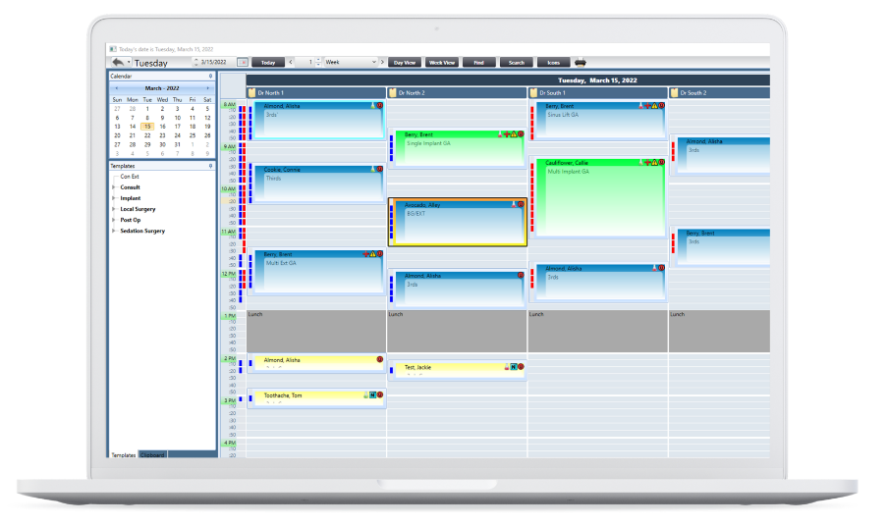The image size is (887, 525).
Task: Click red status icon on Avocado, Alley appointment
Action: coord(520,205)
